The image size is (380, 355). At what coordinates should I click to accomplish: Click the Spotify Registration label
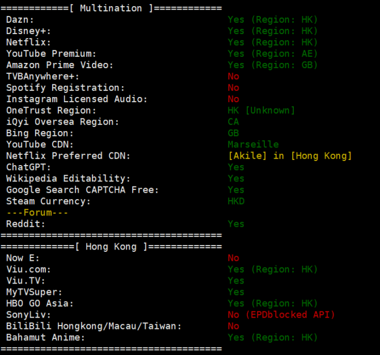click(x=65, y=88)
